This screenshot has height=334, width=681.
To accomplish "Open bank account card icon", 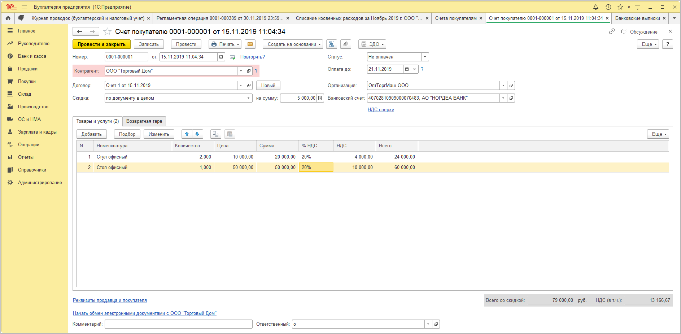I will pos(511,98).
